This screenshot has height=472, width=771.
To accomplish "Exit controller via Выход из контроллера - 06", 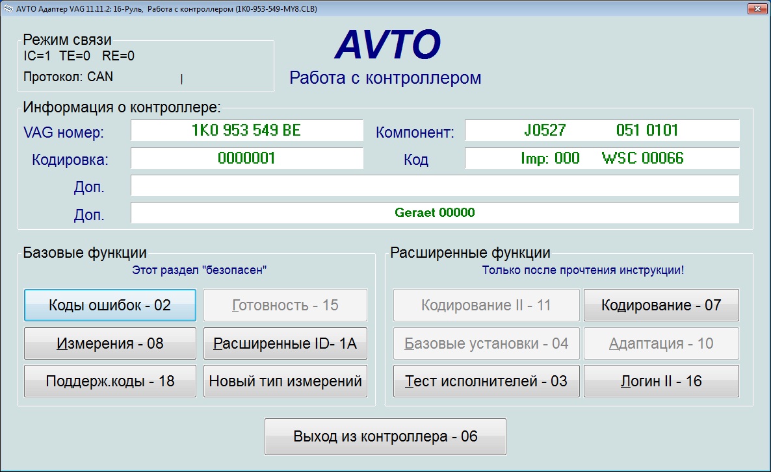I will coord(385,437).
